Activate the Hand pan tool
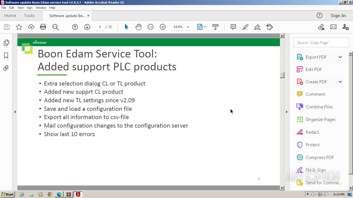 point(138,27)
